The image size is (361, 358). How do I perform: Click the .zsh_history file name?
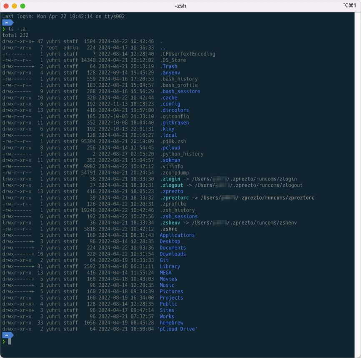177,210
